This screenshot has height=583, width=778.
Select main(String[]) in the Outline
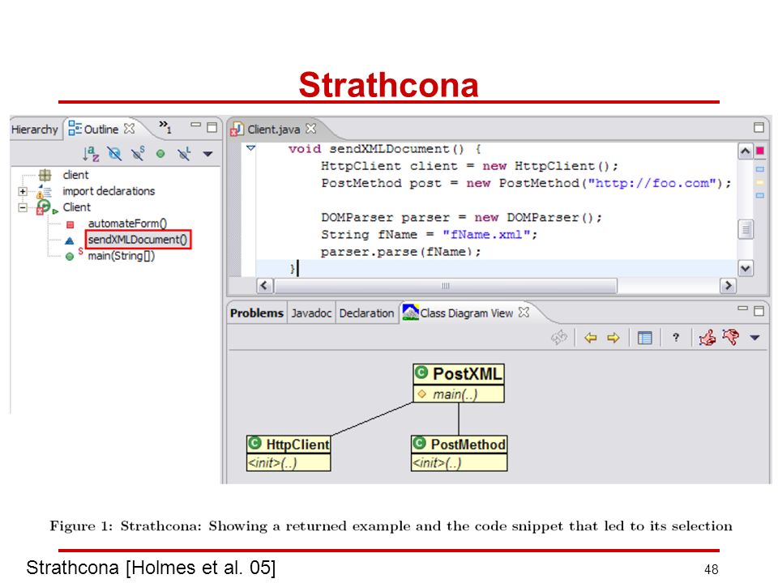pos(121,256)
